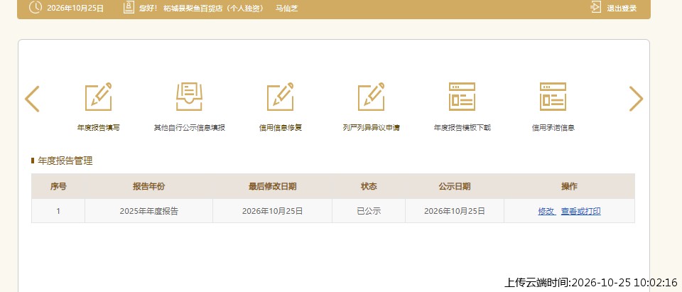The image size is (682, 292).
Task: Click row number 1 in table
Action: pos(58,211)
